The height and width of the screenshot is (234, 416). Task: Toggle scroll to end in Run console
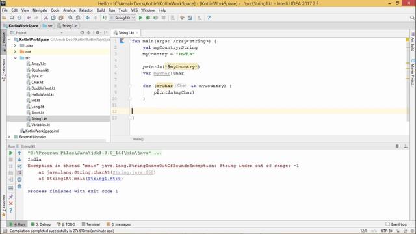tap(19, 173)
